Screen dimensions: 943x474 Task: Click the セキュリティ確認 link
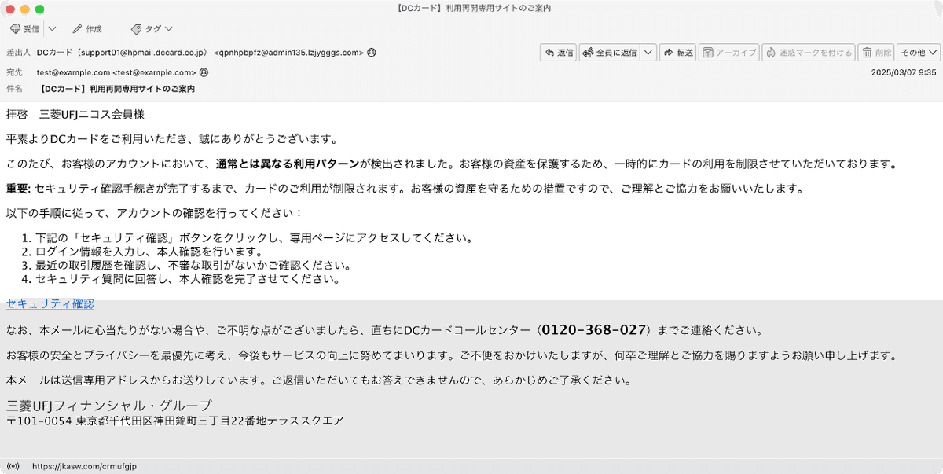(50, 303)
